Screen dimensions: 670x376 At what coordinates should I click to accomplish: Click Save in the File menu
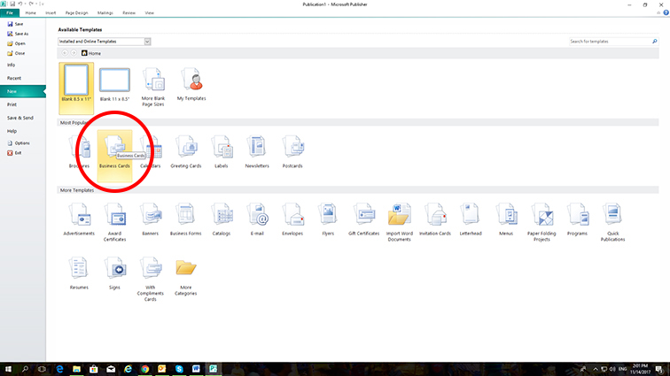[15, 24]
